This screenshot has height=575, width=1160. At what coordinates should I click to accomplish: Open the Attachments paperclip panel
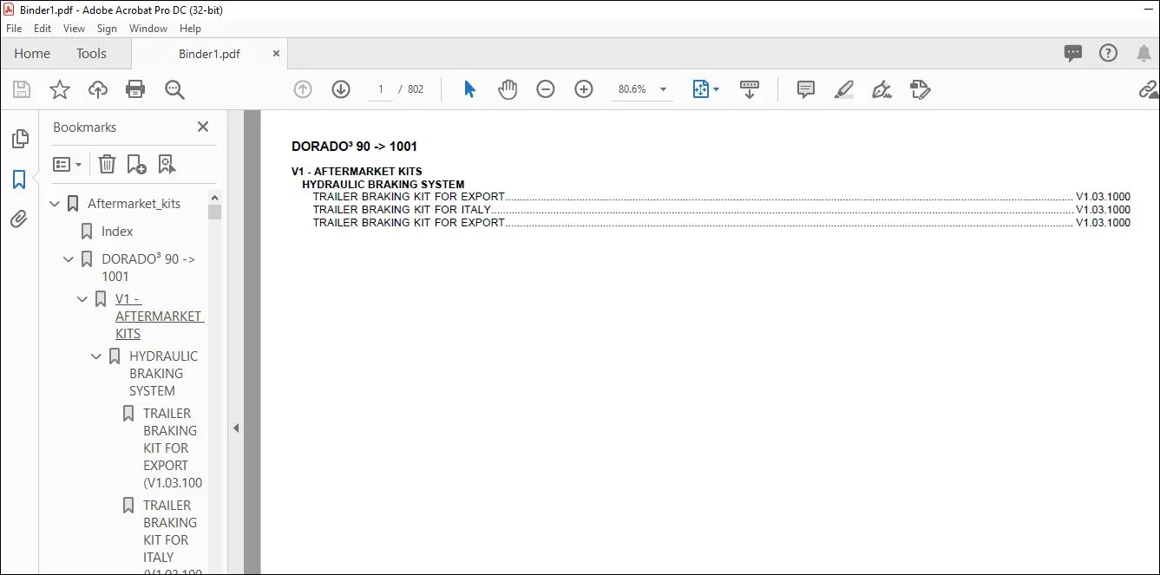click(19, 219)
